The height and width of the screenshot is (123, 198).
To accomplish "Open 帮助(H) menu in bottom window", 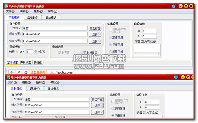I will (55, 83).
